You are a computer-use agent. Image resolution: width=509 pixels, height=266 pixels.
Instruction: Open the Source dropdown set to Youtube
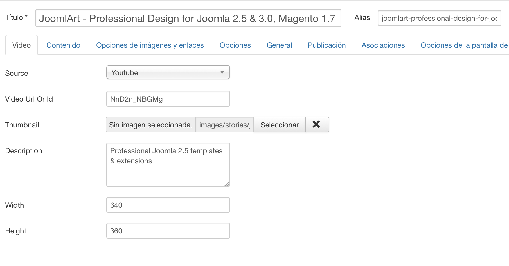coord(168,72)
